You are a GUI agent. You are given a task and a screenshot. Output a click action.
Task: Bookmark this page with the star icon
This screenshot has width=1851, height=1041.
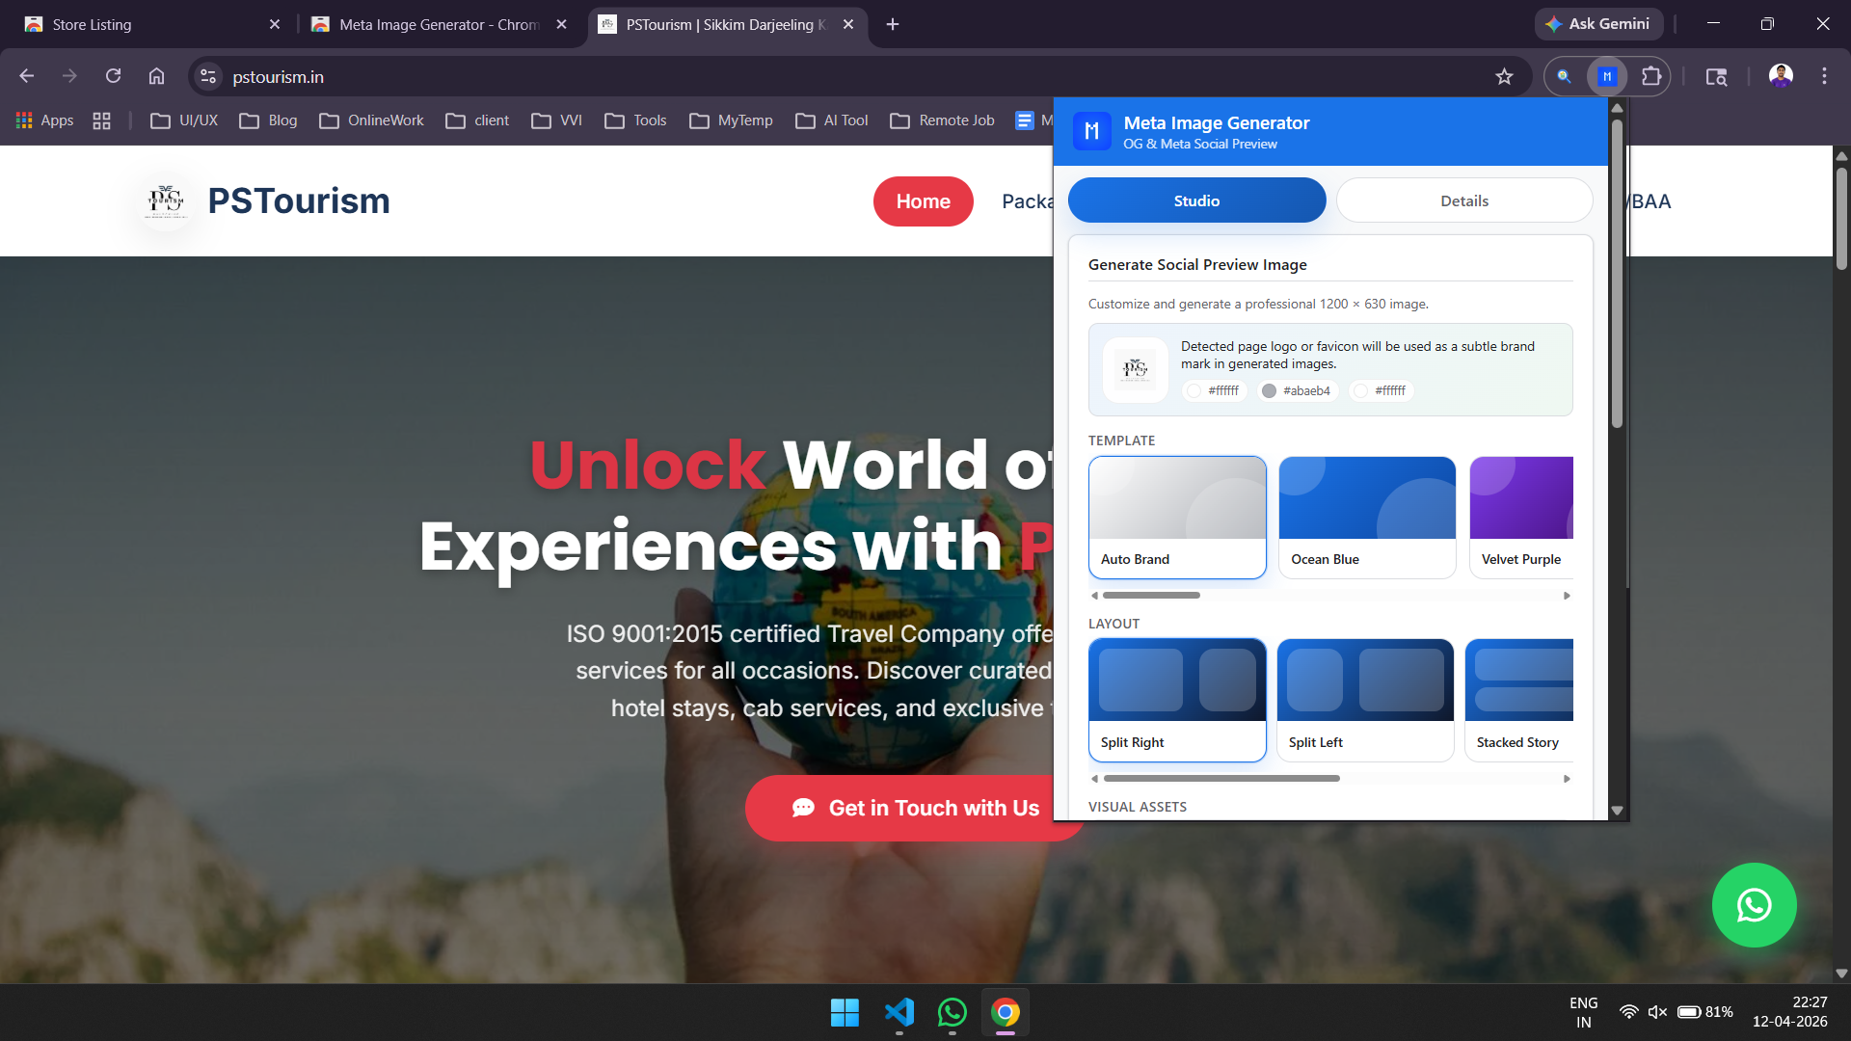1505,76
